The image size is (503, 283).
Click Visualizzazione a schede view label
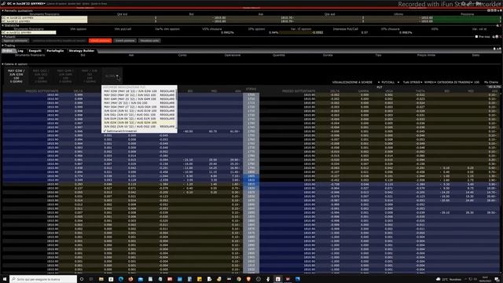352,82
